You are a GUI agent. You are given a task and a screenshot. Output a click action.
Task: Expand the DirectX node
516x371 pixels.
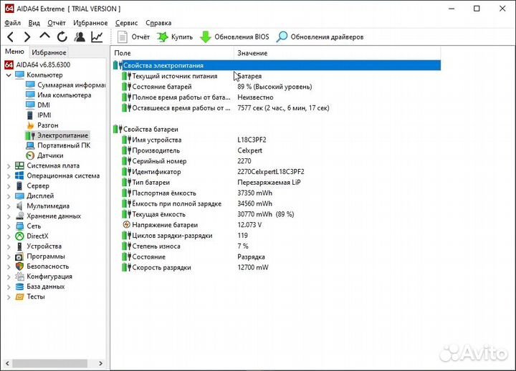(x=9, y=236)
